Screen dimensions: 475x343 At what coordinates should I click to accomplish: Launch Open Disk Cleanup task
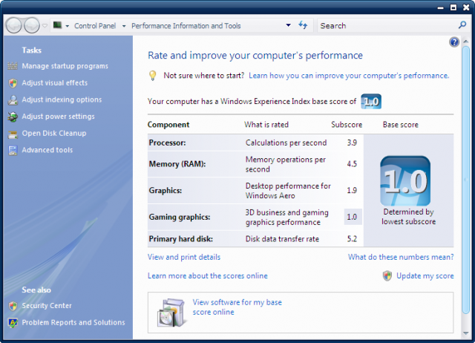54,134
